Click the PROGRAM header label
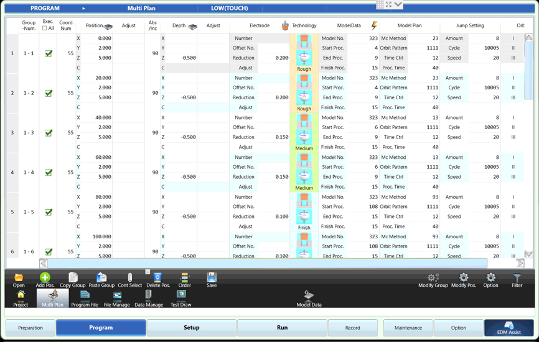Screen dimensions: 539x342 point(45,8)
